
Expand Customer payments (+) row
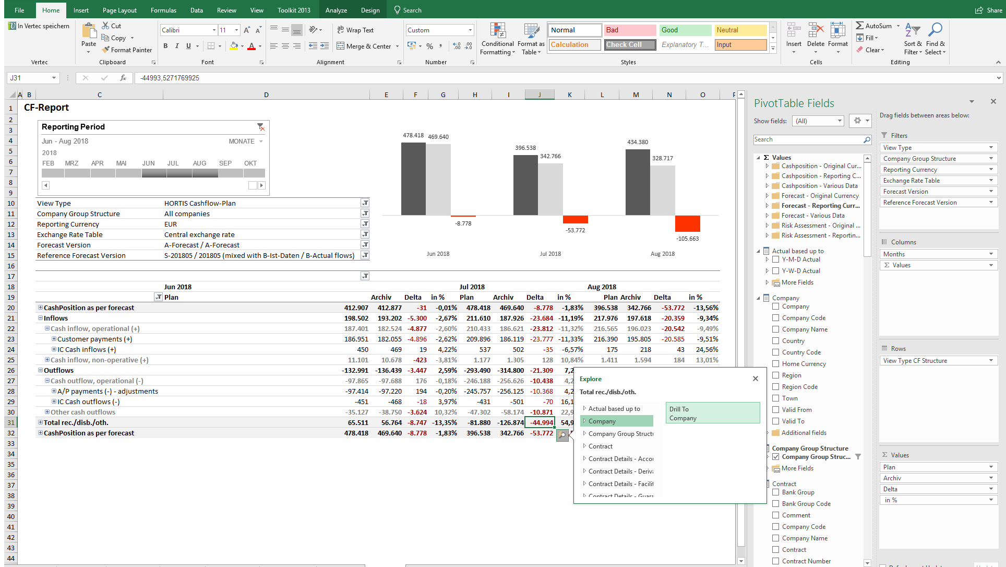point(54,339)
